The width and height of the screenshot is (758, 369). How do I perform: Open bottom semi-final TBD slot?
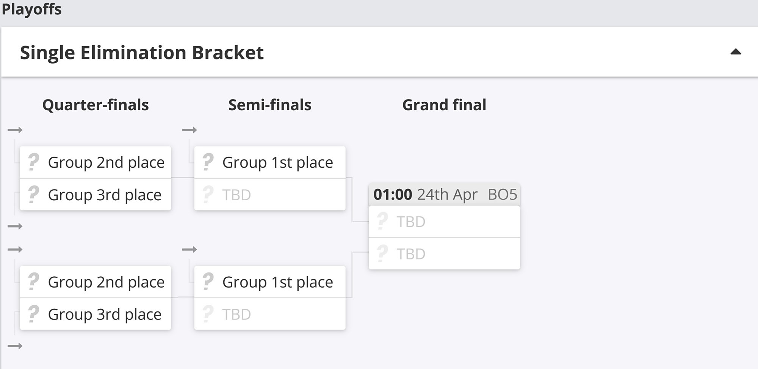pos(270,314)
